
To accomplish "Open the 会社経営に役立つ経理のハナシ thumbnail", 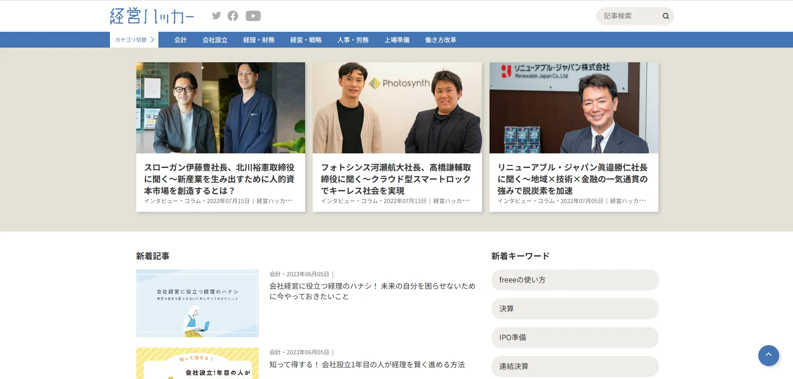I will point(197,303).
